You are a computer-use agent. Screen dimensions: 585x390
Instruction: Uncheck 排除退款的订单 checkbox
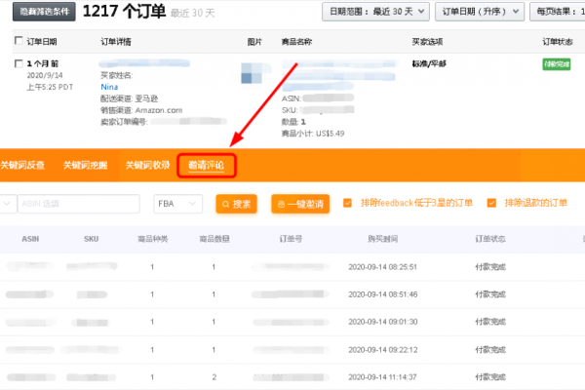point(491,203)
